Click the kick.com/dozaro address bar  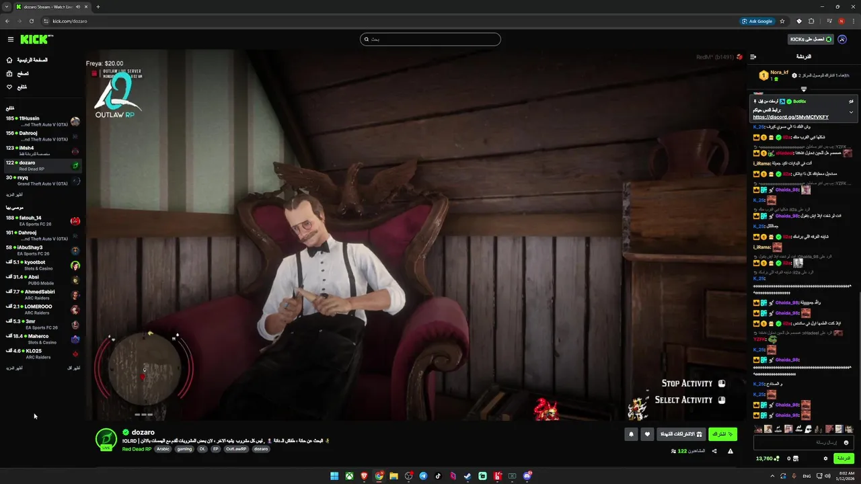(70, 21)
